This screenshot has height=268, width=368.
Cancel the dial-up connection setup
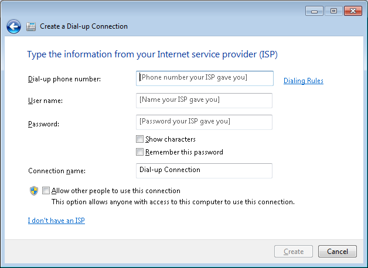tap(338, 252)
